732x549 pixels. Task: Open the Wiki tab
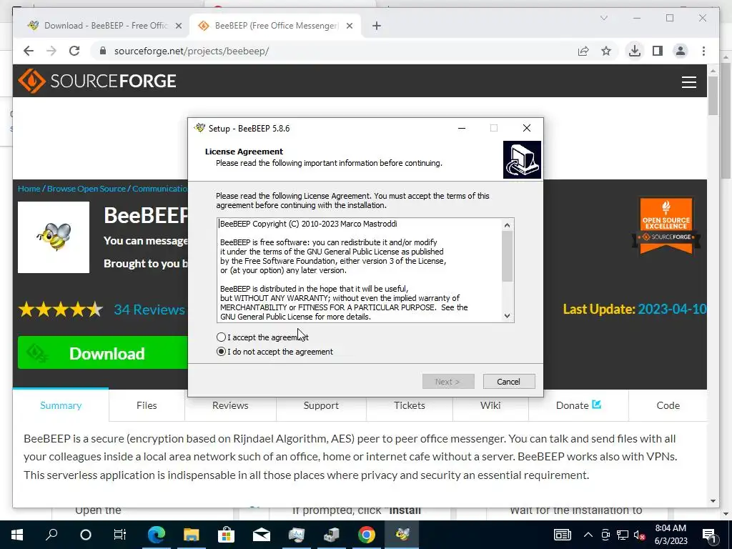(490, 405)
